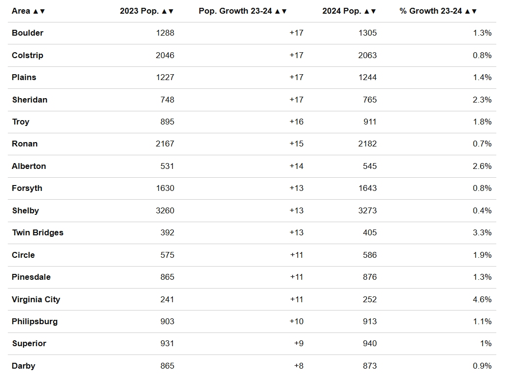Sort Area column ascending arrow
This screenshot has height=374, width=509.
pyautogui.click(x=36, y=11)
